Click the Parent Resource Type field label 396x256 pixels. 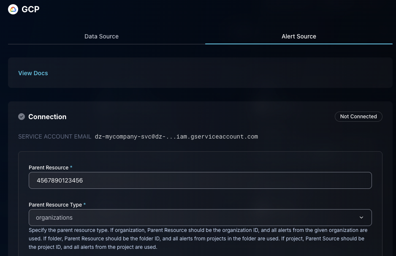[x=55, y=205]
